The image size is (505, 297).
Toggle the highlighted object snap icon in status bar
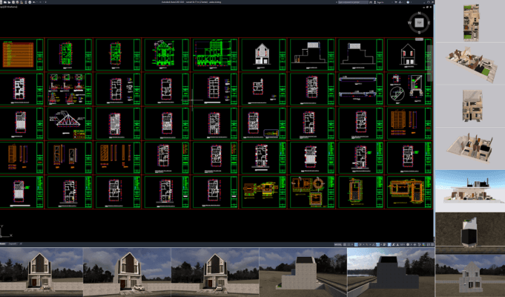pos(377,244)
